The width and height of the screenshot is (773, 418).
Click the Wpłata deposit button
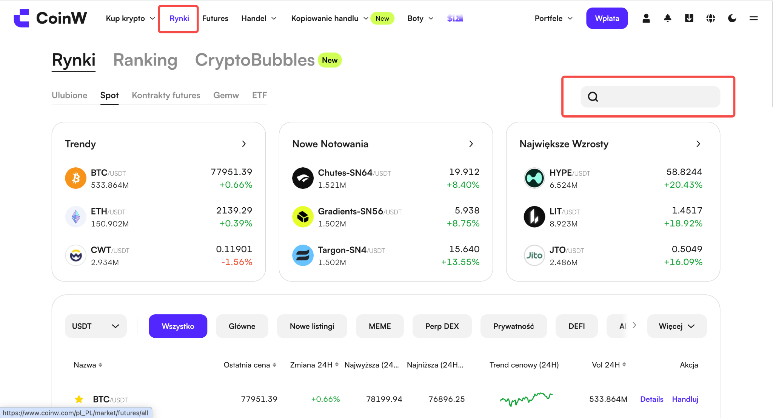pos(607,18)
